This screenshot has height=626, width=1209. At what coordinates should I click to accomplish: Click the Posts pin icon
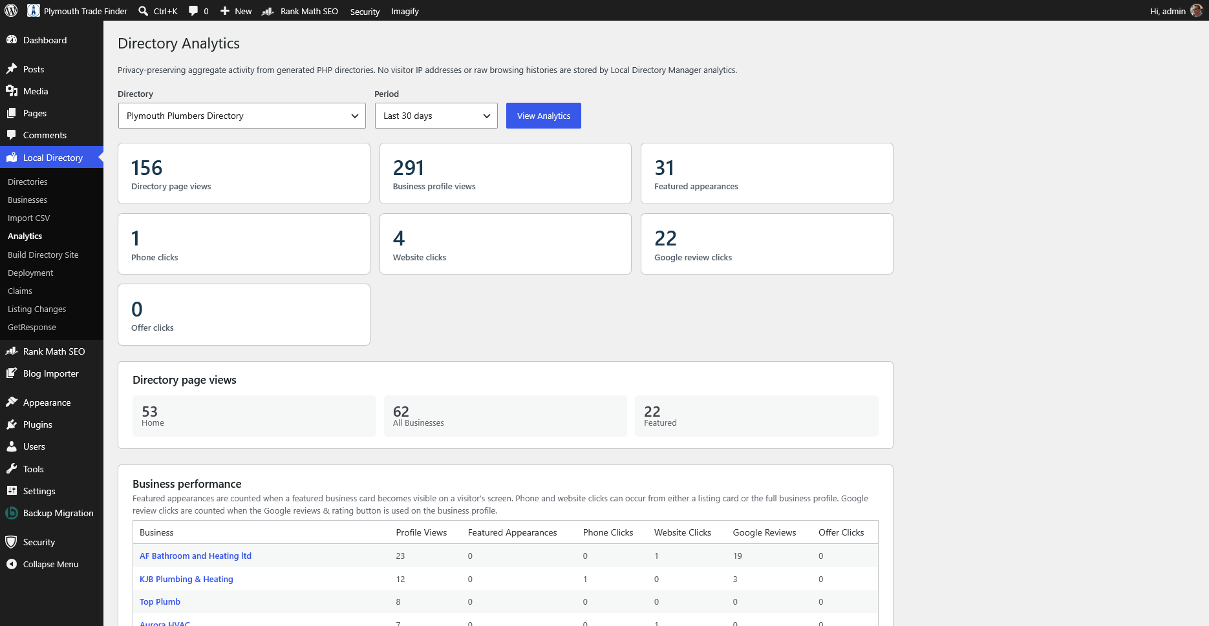(12, 69)
